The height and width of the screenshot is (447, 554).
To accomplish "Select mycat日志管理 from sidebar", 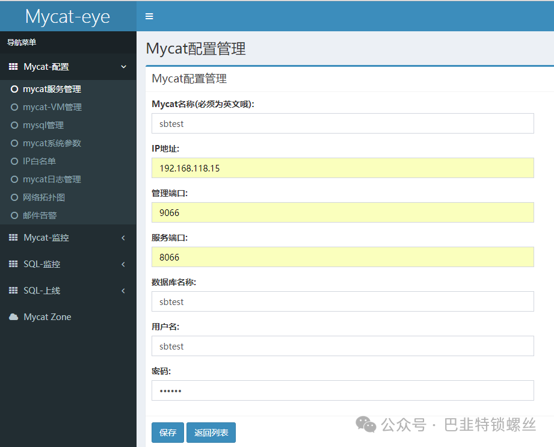I will pyautogui.click(x=52, y=179).
